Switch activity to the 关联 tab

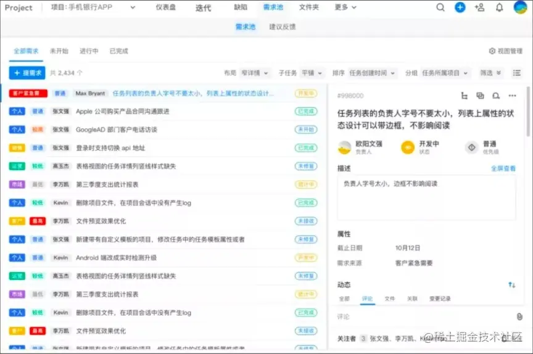[412, 298]
